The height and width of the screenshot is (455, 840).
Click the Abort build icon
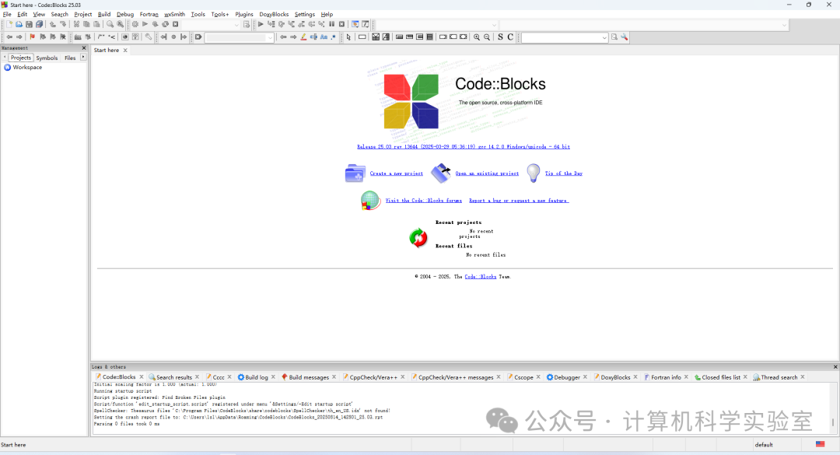175,25
